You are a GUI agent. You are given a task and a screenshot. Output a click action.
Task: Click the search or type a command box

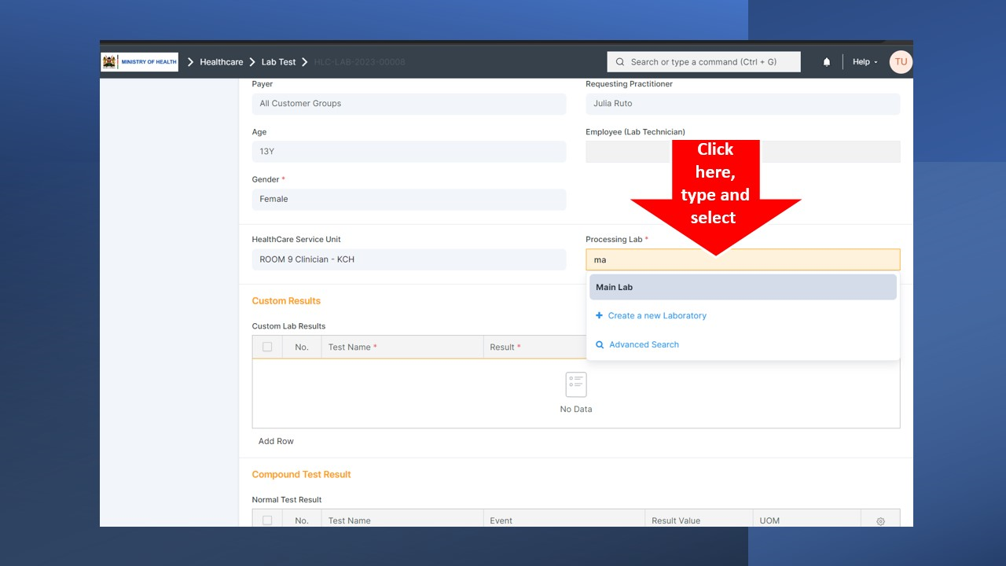point(703,62)
